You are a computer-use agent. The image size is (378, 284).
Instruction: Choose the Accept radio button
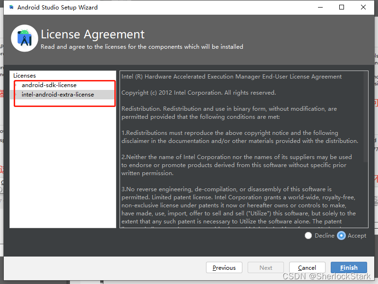341,235
